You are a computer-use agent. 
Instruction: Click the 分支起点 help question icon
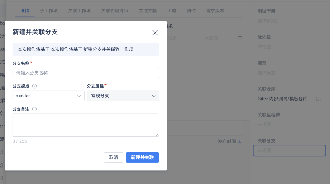(x=35, y=86)
